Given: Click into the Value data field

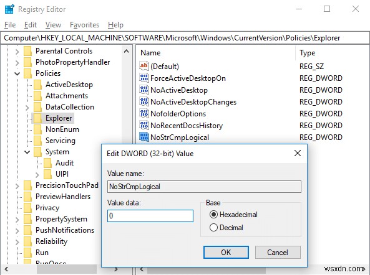Looking at the screenshot, I should (x=150, y=216).
